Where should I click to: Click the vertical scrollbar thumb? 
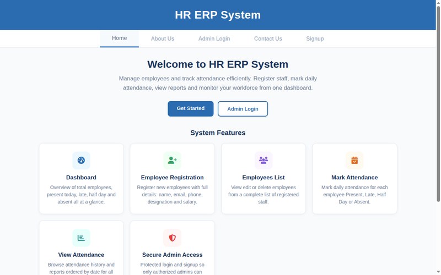point(438,104)
